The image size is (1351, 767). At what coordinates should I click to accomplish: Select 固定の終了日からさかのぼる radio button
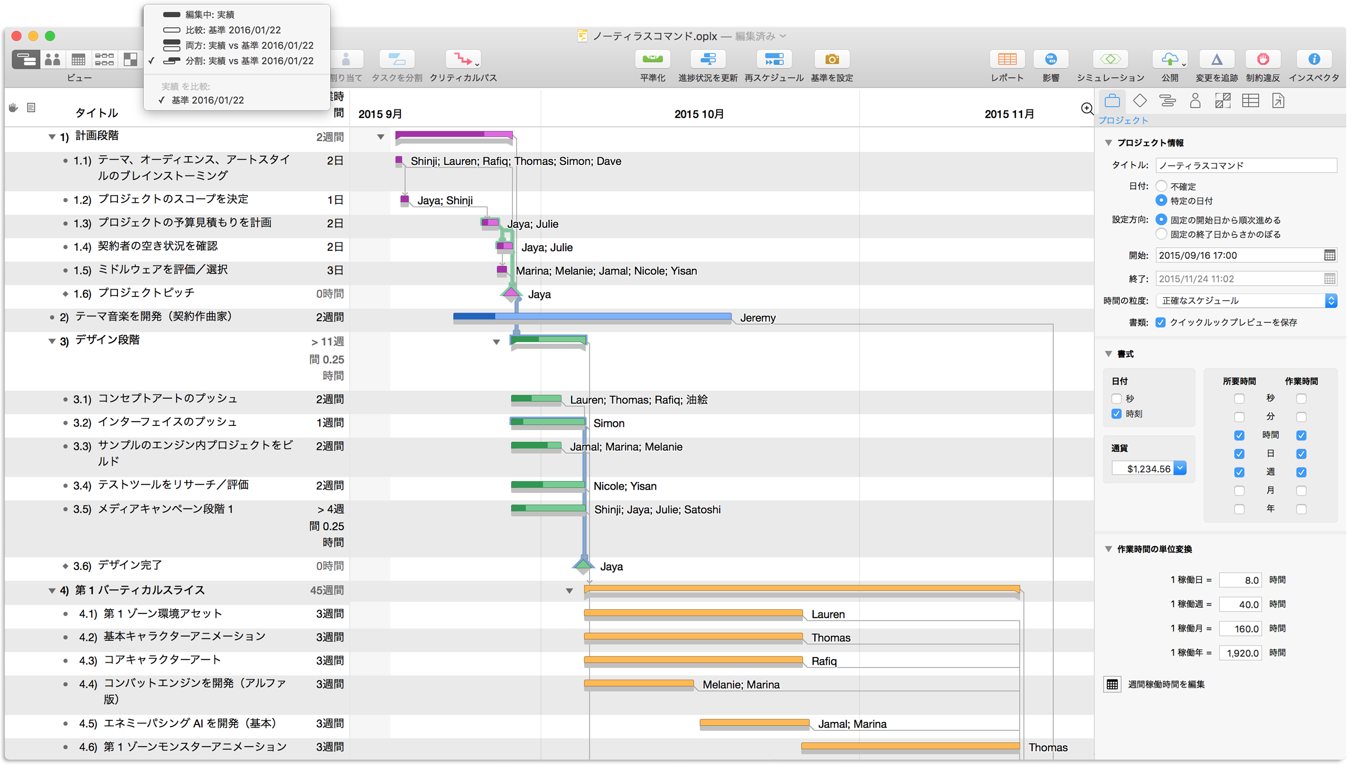1161,234
